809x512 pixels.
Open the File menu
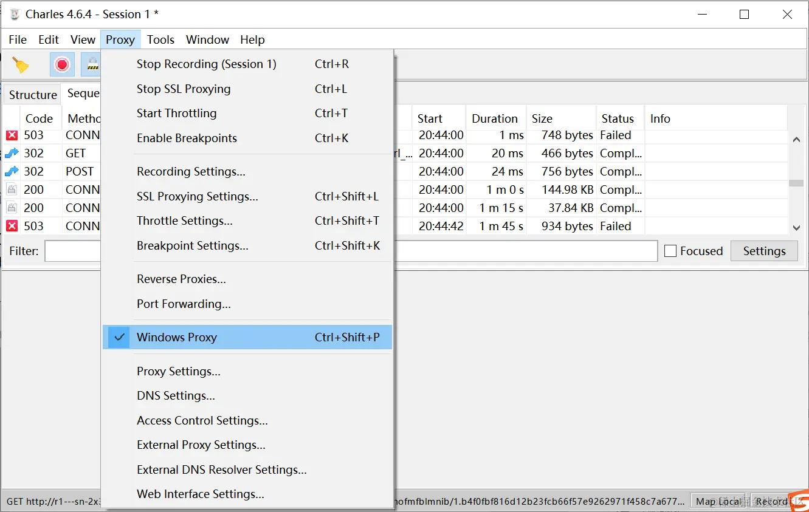[18, 39]
